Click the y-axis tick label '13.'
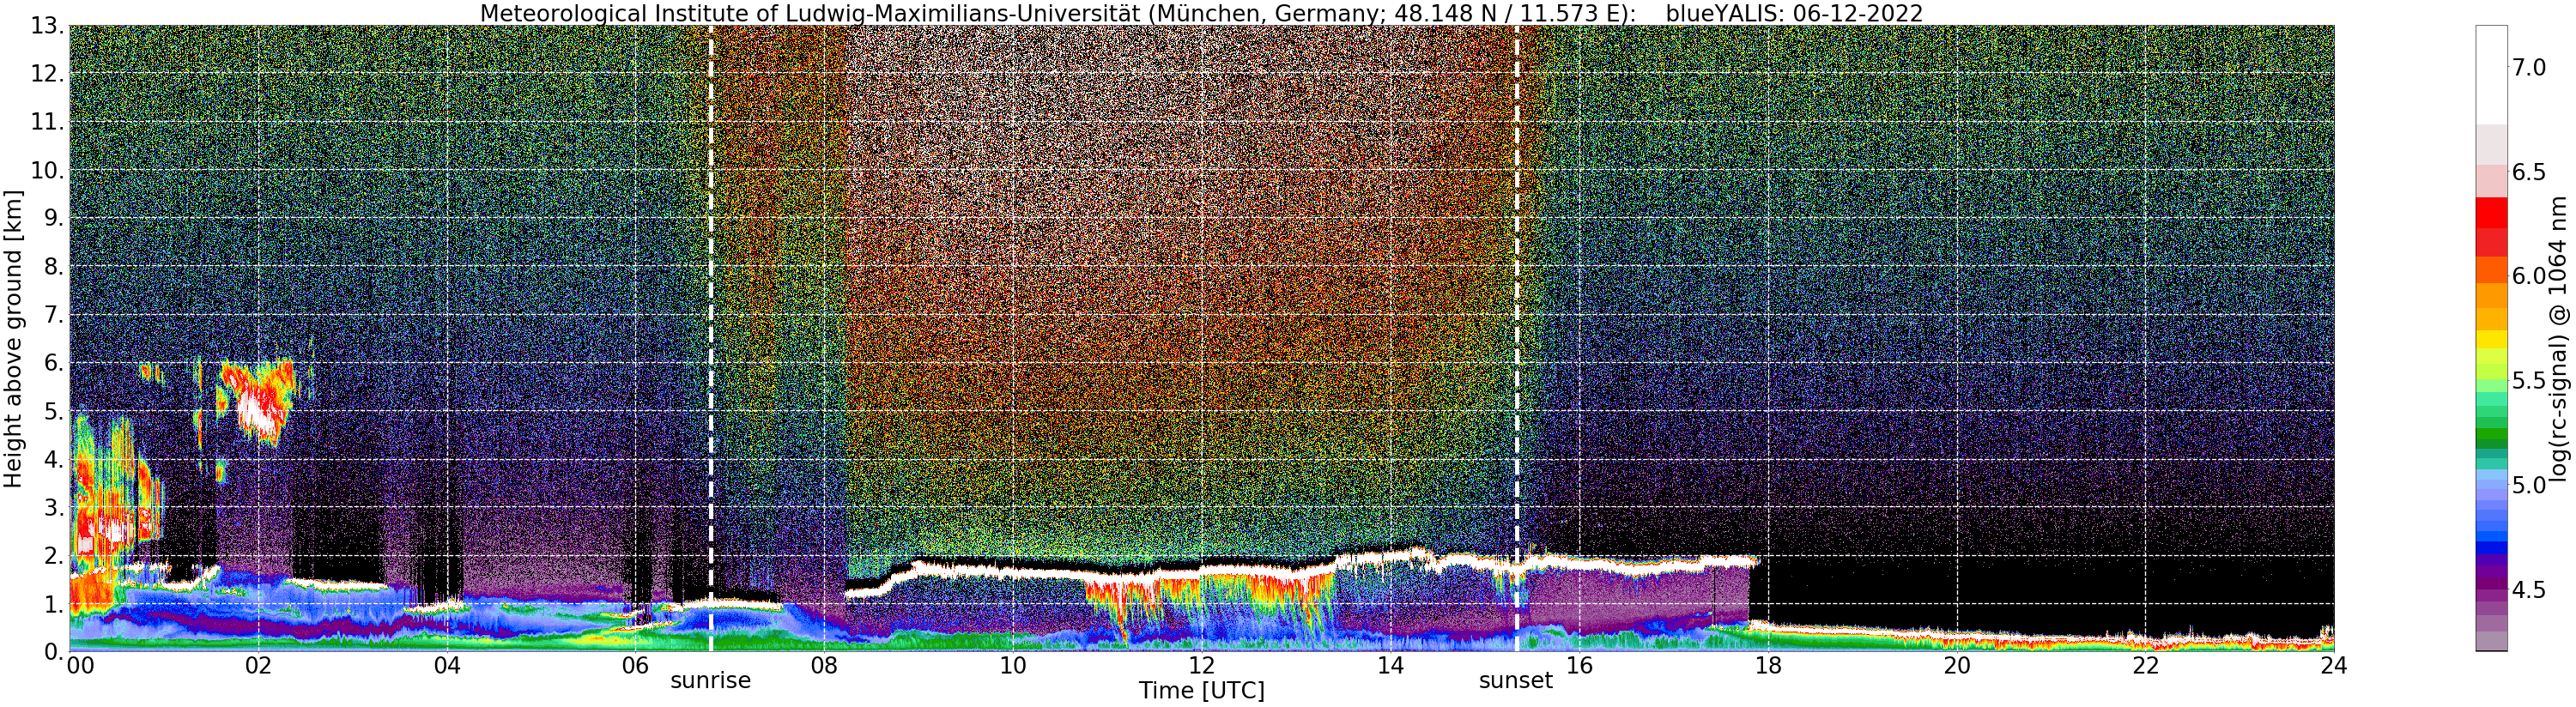The width and height of the screenshot is (2576, 707). pyautogui.click(x=47, y=26)
